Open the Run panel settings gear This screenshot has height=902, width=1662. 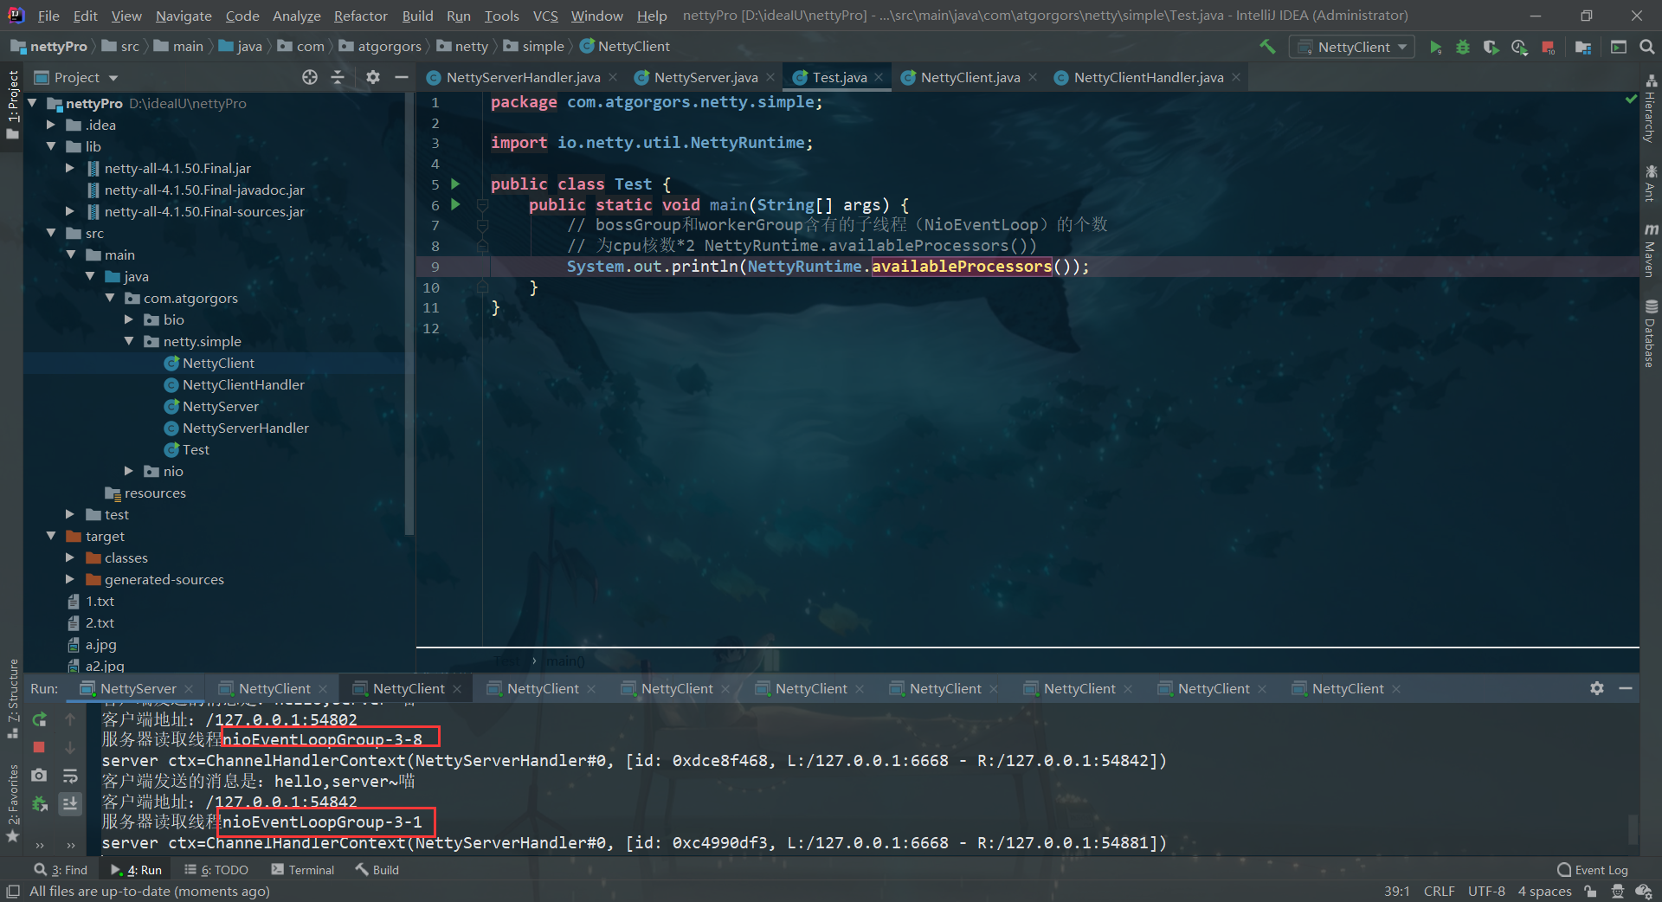1597,688
